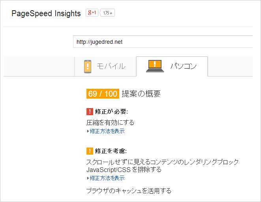Open 修正方法を表示 link for JavaScript/CSS rule
The image size is (261, 202).
point(107,178)
